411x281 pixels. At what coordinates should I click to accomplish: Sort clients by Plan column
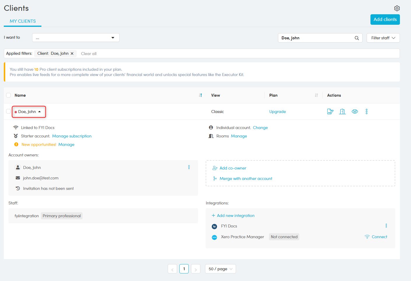(x=316, y=95)
